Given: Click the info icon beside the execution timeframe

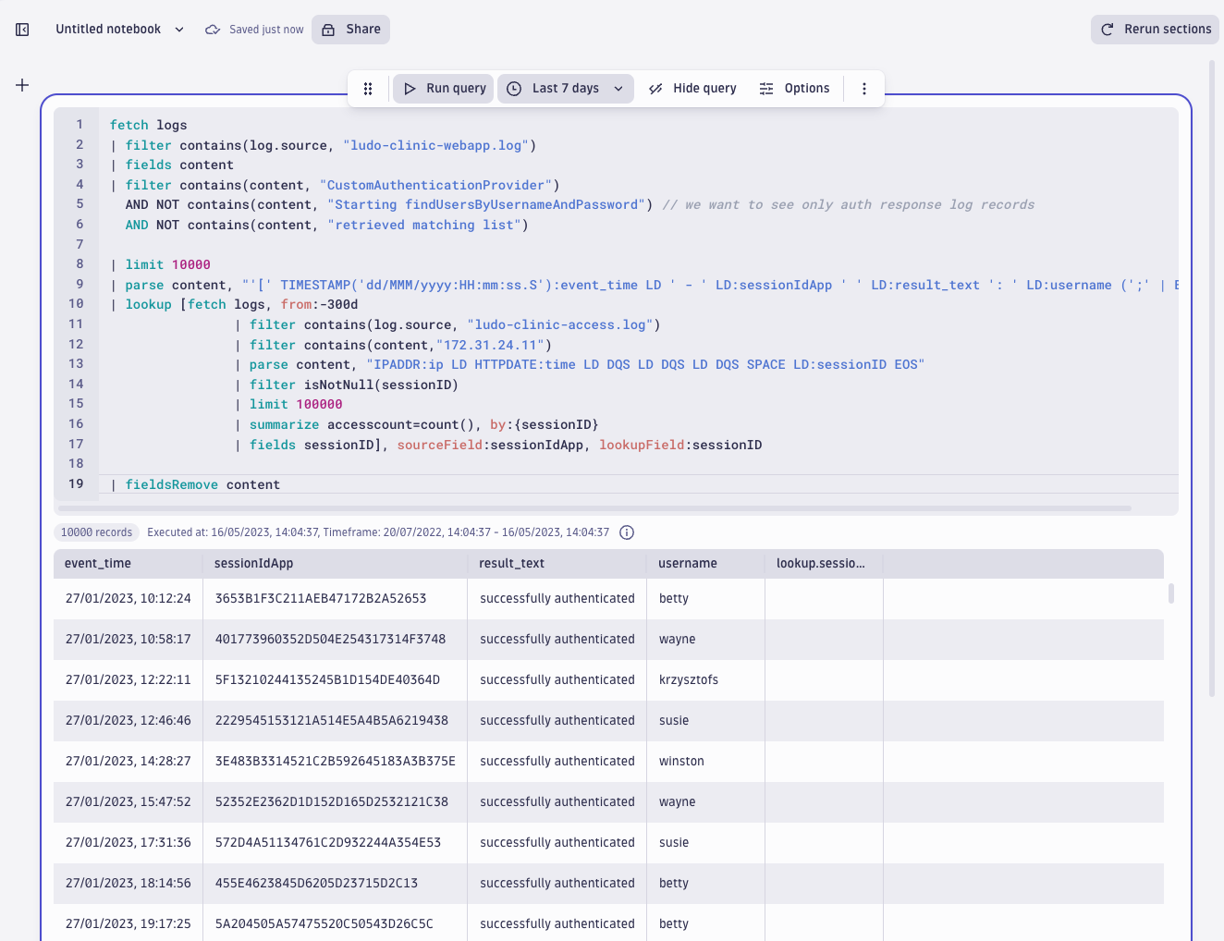Looking at the screenshot, I should (627, 532).
